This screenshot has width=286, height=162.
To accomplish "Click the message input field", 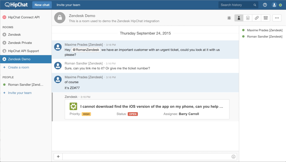I will pos(146,156).
